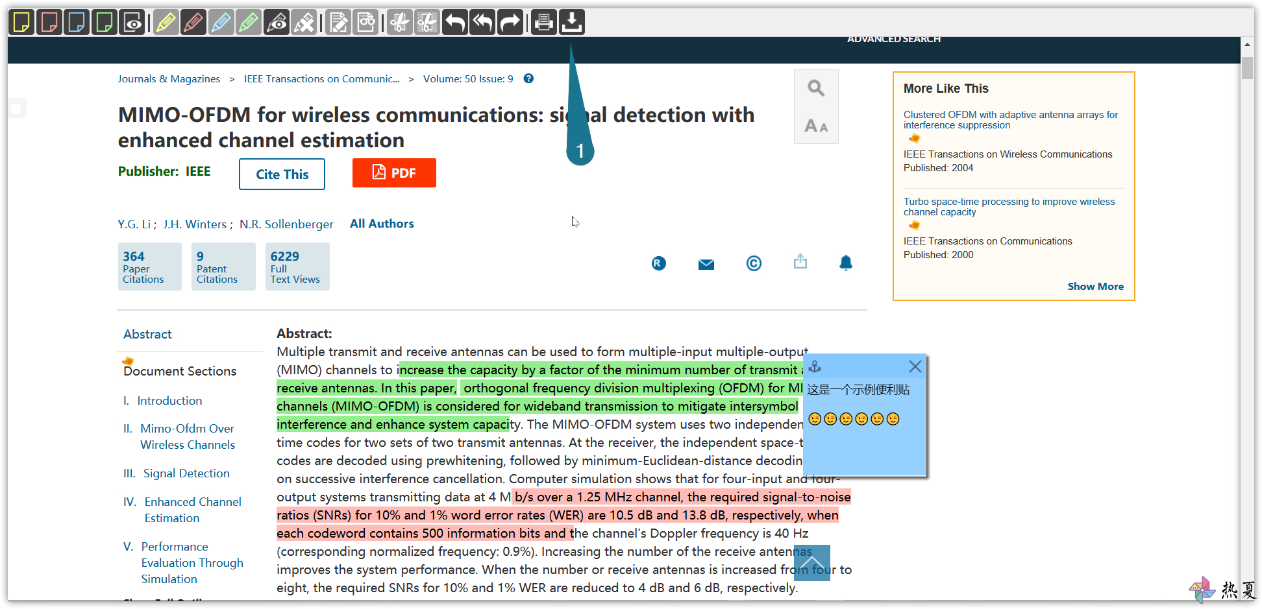This screenshot has height=609, width=1262.
Task: Toggle highlights visibility eye-pen icon
Action: (277, 22)
